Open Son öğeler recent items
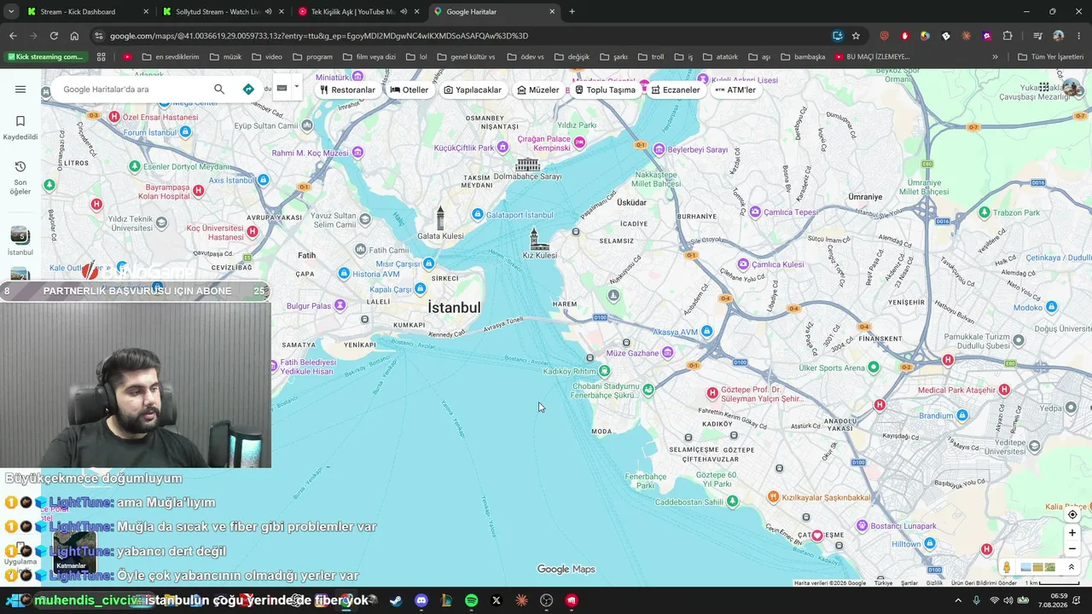The width and height of the screenshot is (1092, 614). click(x=20, y=177)
